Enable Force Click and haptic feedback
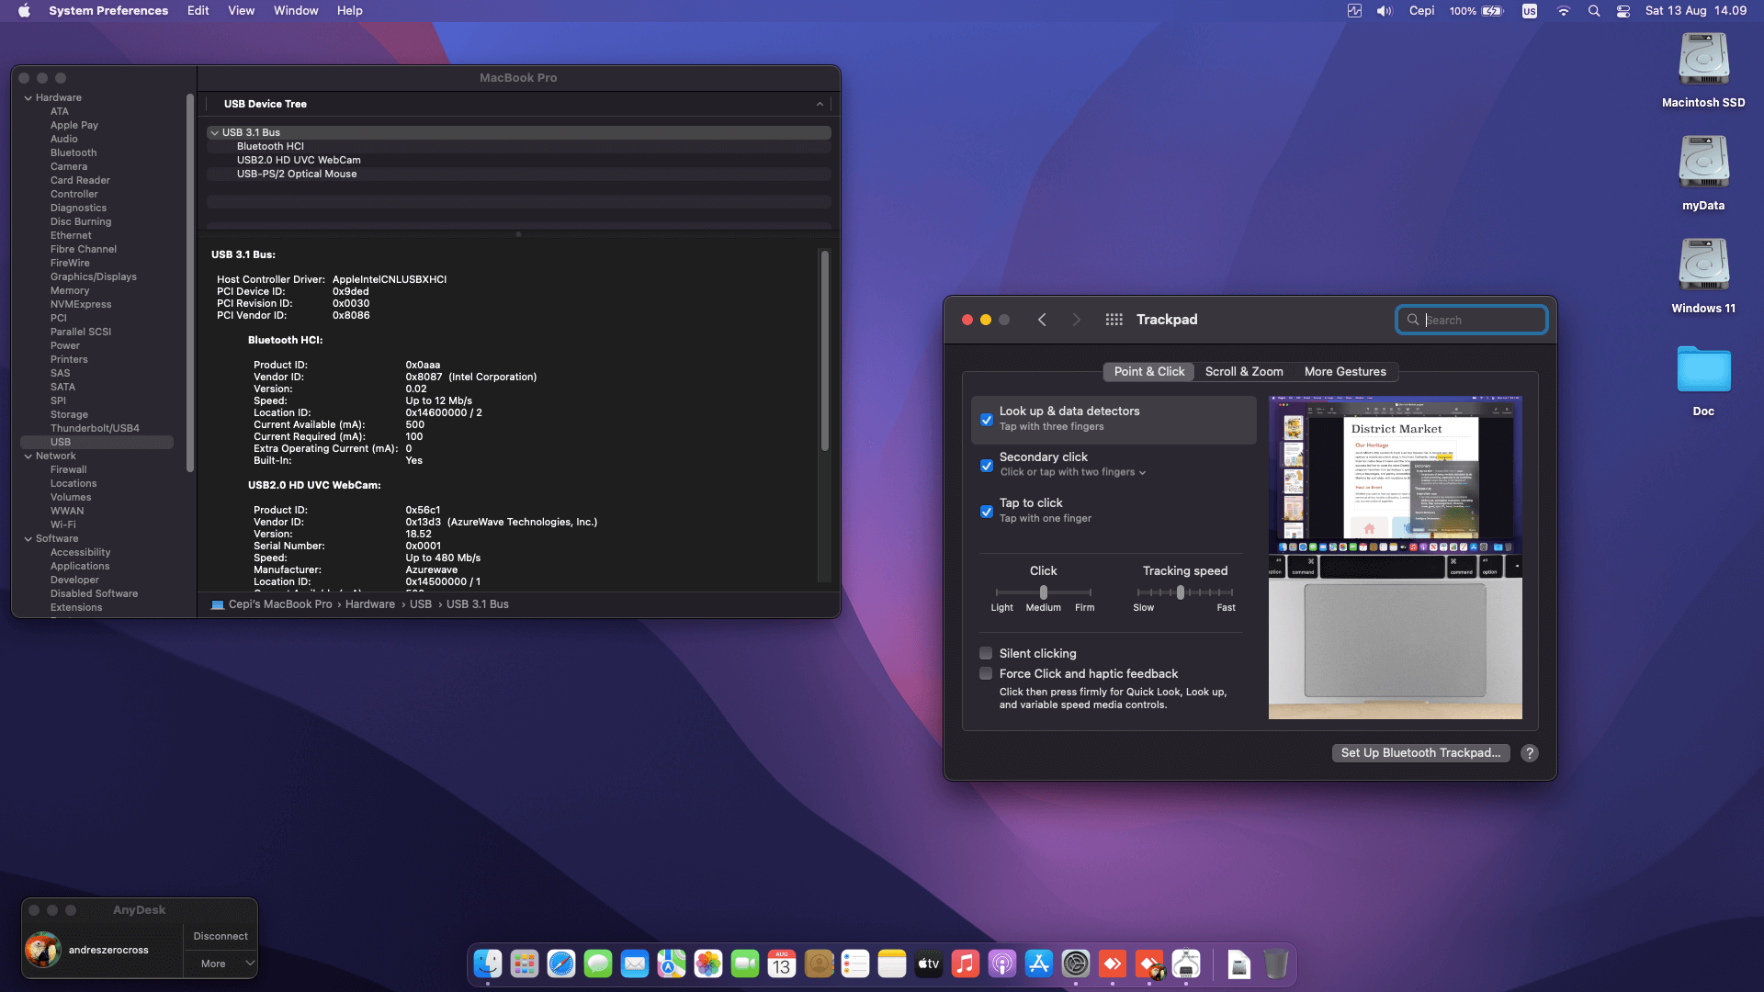This screenshot has width=1764, height=992. coord(986,673)
